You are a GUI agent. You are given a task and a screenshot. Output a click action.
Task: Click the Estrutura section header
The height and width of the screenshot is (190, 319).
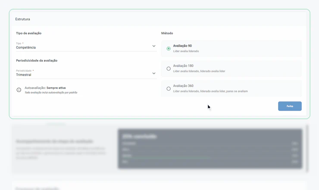tap(22, 19)
